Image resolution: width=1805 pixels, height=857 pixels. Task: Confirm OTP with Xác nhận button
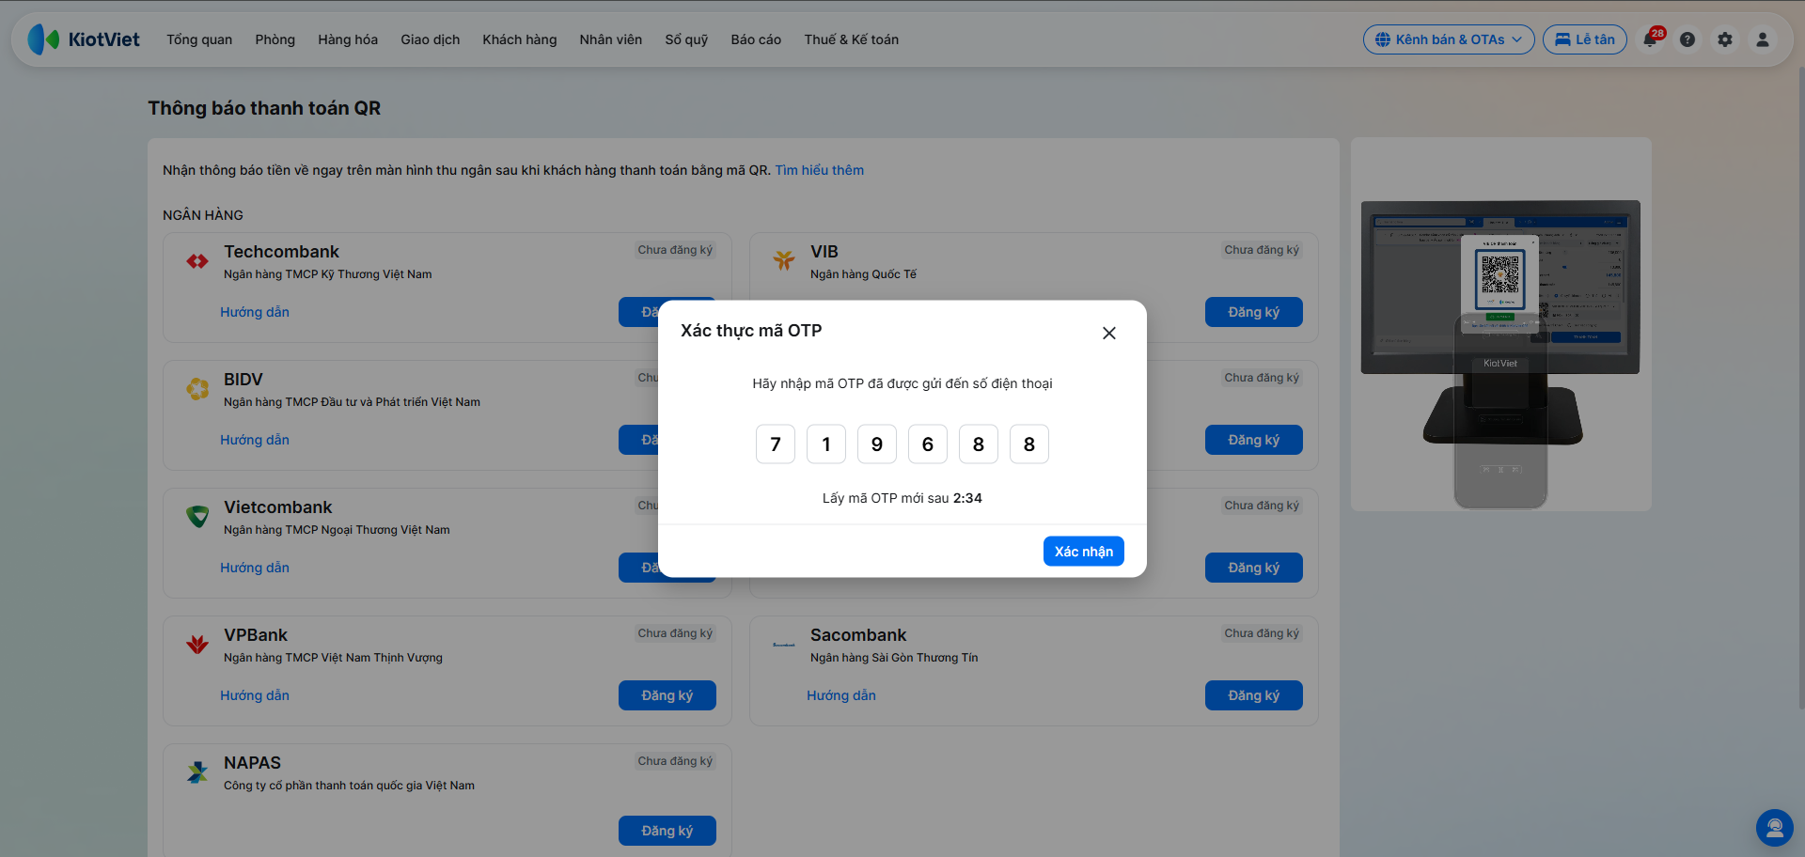[1084, 552]
